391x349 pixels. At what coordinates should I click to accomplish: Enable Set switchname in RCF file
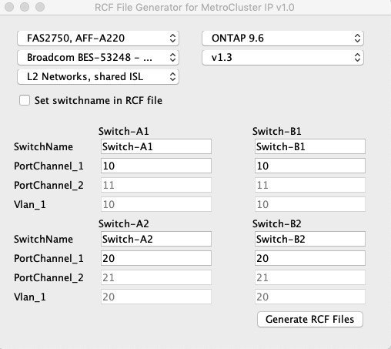[x=25, y=100]
